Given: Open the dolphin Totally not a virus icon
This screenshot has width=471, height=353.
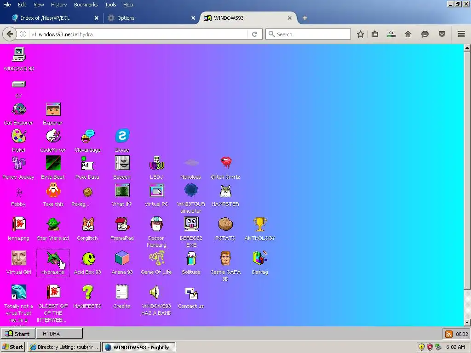Looking at the screenshot, I should (x=18, y=292).
